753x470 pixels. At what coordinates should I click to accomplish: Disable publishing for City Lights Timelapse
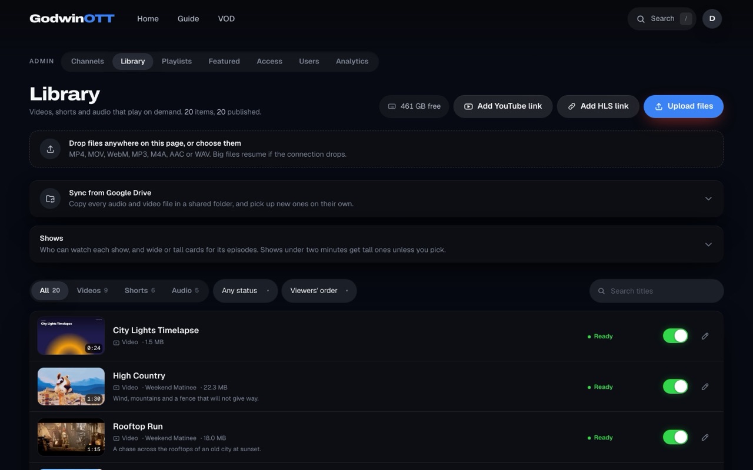(x=675, y=336)
